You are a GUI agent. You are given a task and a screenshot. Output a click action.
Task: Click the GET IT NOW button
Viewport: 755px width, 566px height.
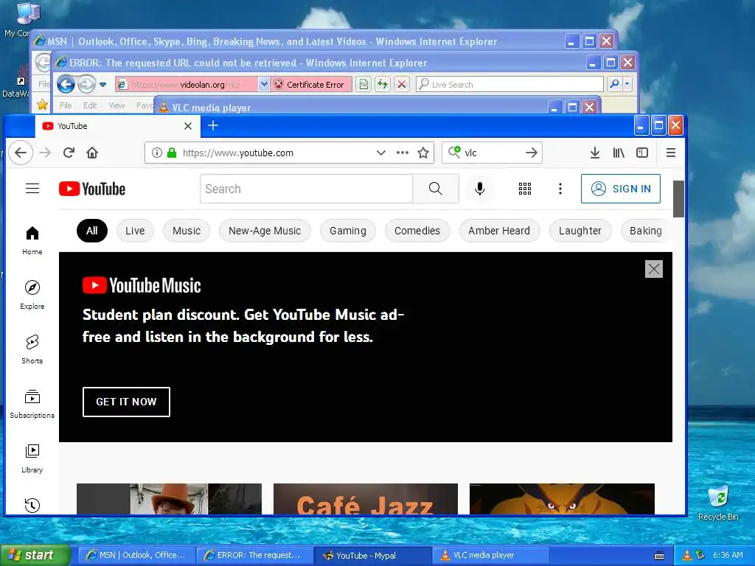tap(126, 402)
